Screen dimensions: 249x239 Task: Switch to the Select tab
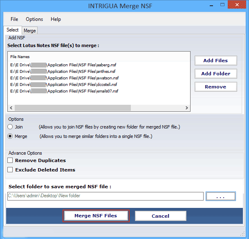[12, 30]
